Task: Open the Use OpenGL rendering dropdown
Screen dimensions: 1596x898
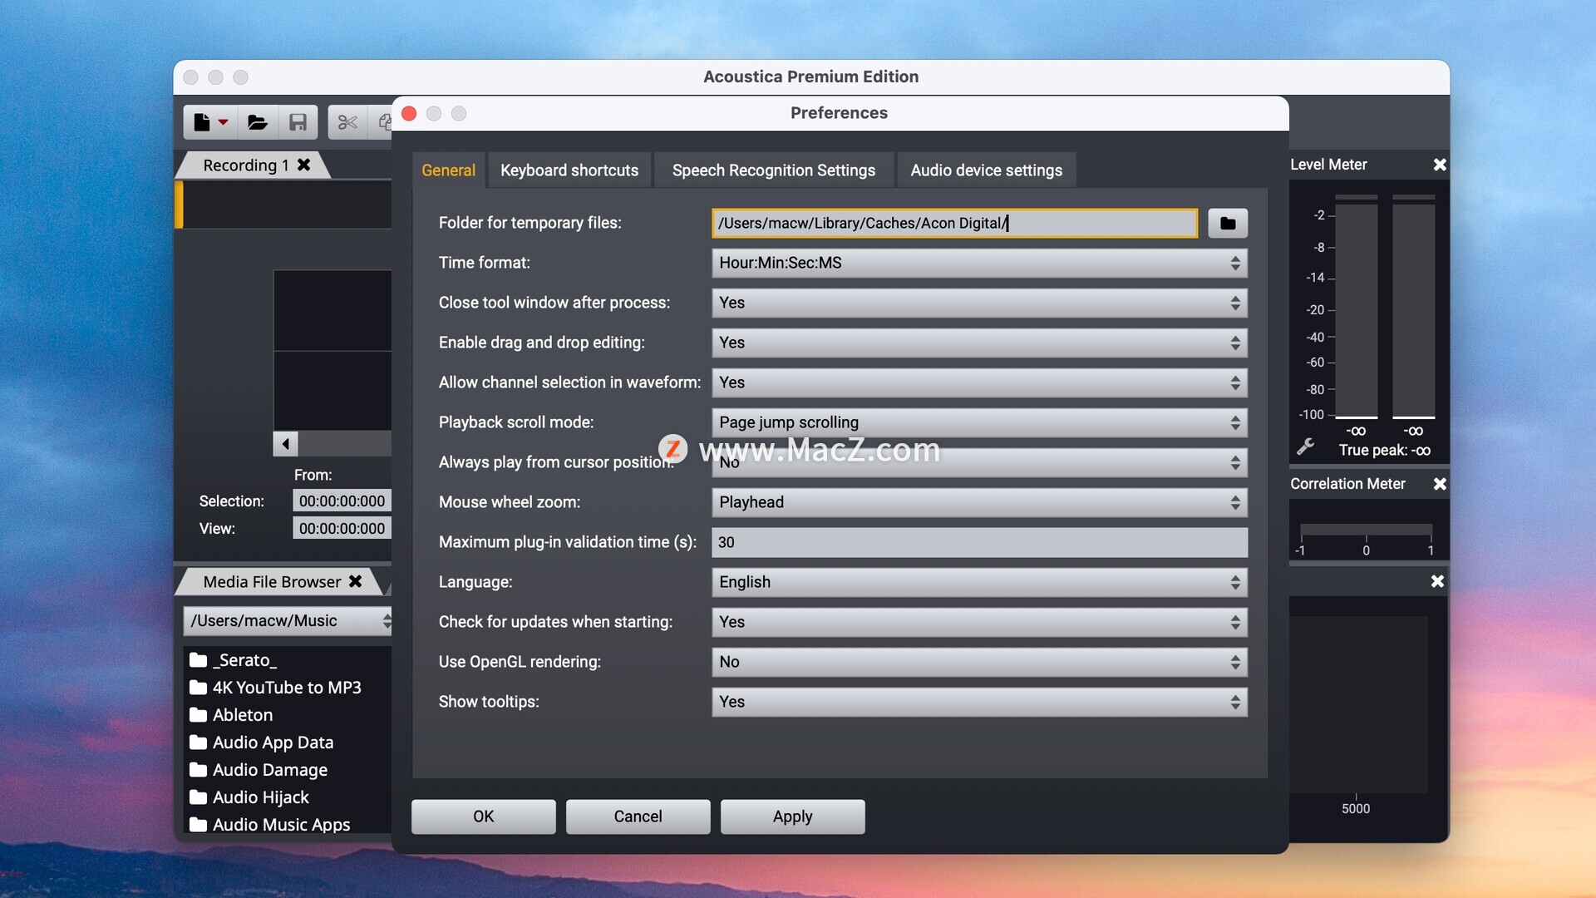Action: 979,662
